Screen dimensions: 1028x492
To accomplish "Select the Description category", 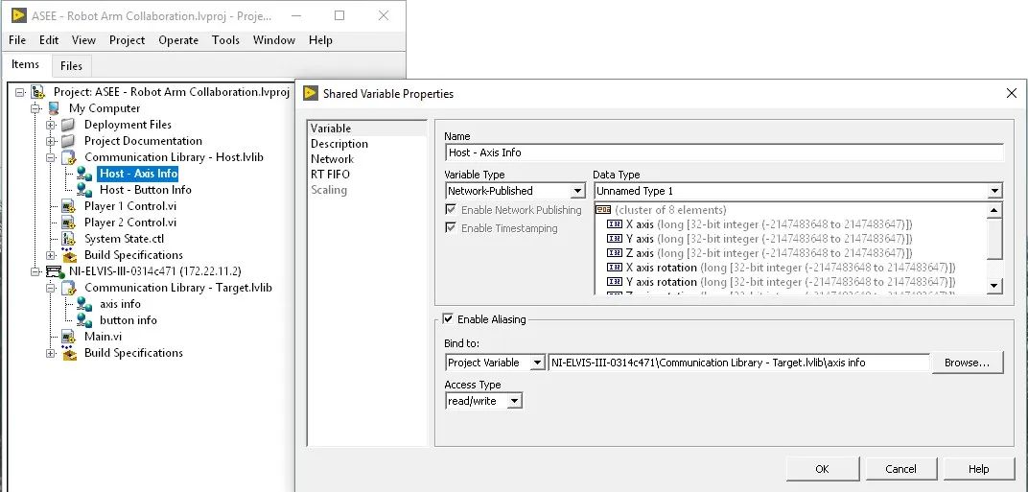I will pos(339,144).
